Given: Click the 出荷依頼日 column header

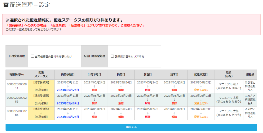Looking at the screenshot, I should click(x=68, y=74).
